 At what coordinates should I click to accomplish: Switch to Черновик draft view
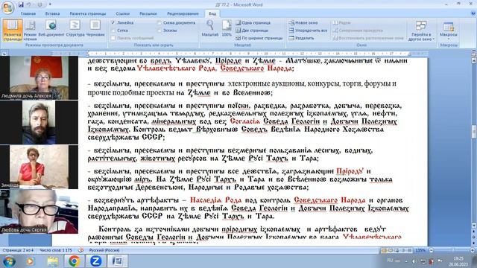pos(95,29)
